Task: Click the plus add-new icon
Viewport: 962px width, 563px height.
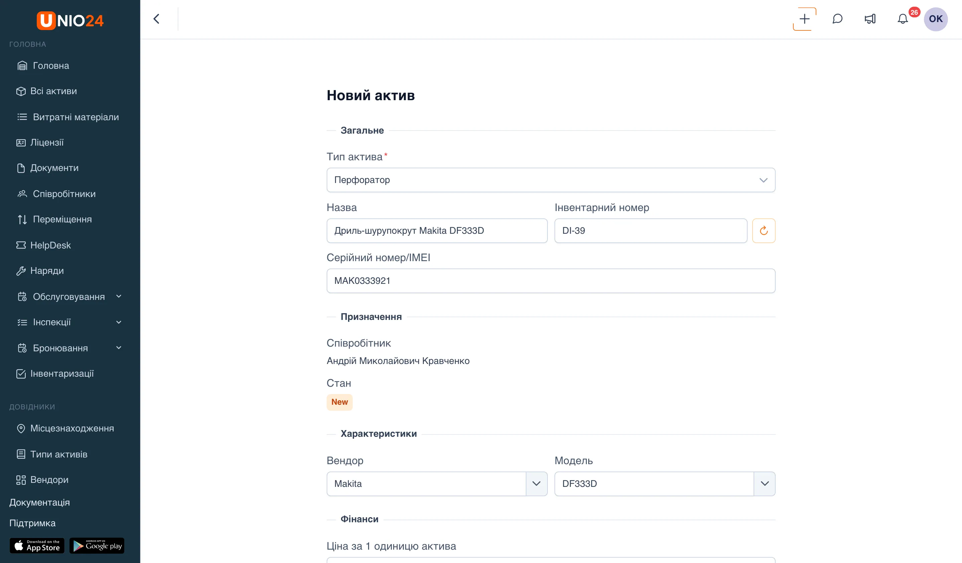Action: (x=804, y=19)
